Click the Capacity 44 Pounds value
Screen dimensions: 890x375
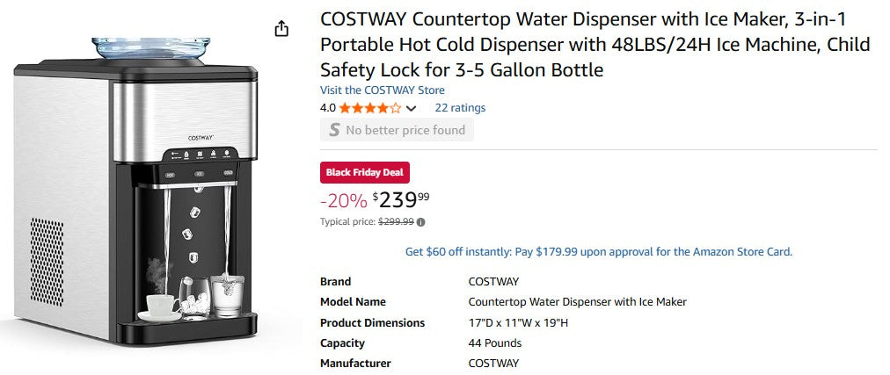pos(494,343)
